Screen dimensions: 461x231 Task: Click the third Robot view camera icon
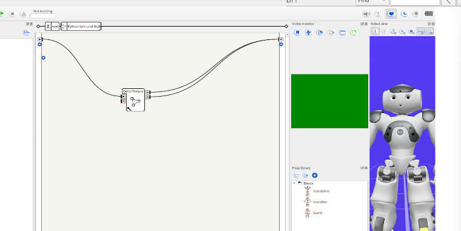(393, 31)
